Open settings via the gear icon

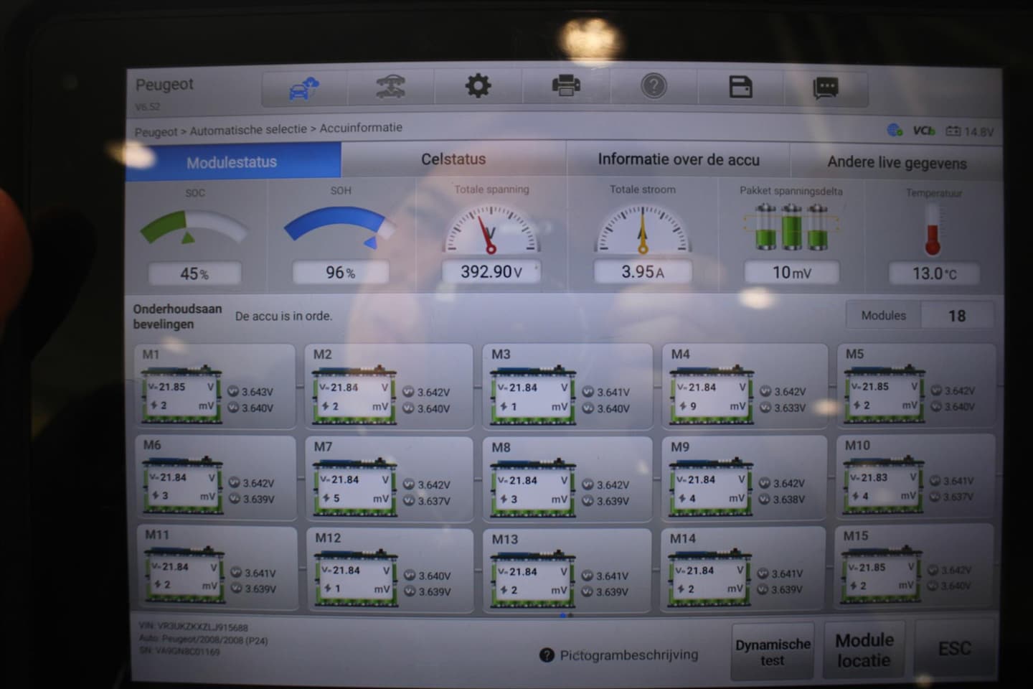pyautogui.click(x=478, y=87)
